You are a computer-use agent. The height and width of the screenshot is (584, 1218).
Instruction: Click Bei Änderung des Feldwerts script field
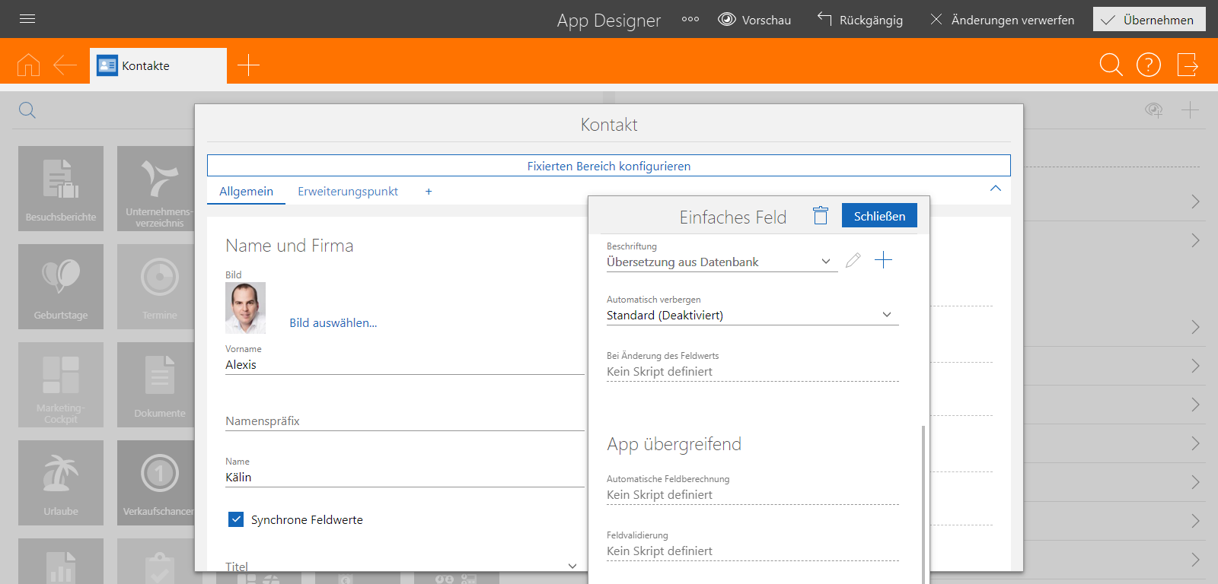point(752,372)
